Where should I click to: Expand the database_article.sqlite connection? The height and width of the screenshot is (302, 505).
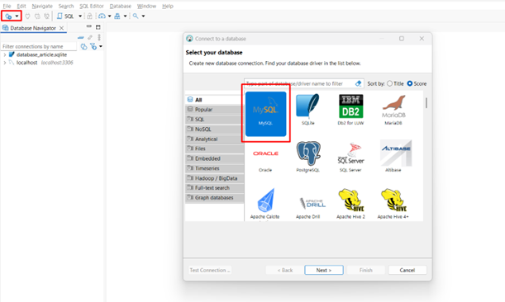tap(4, 55)
